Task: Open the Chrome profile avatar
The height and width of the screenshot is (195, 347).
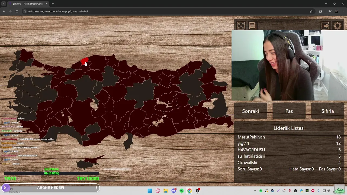Action: tap(336, 11)
